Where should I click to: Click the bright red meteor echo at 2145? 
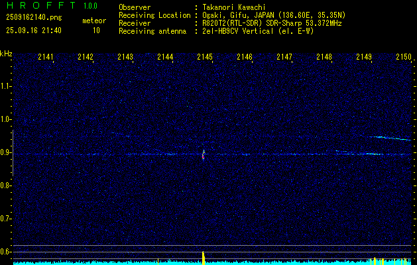click(x=204, y=154)
